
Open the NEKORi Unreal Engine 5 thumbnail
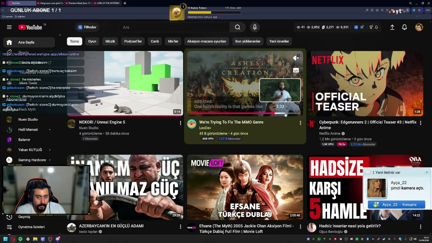(x=125, y=83)
